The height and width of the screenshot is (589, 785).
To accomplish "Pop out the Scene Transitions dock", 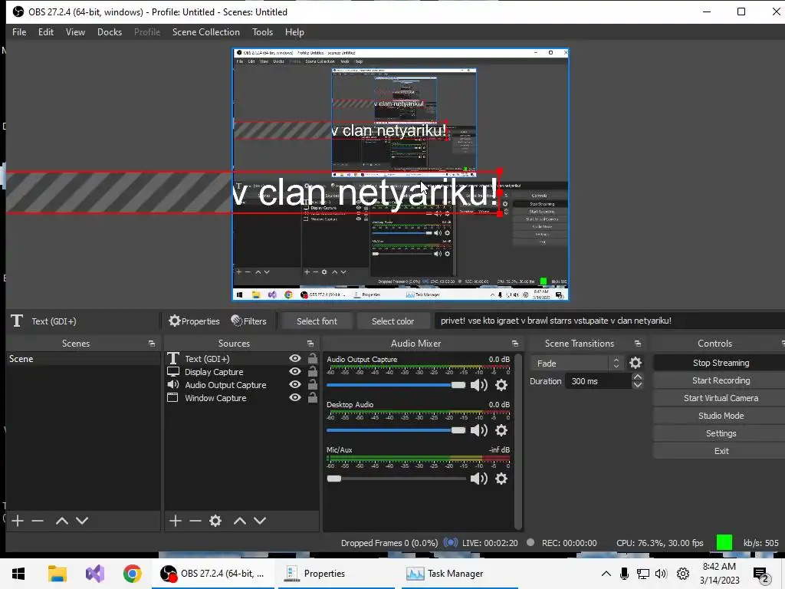I will (x=637, y=344).
